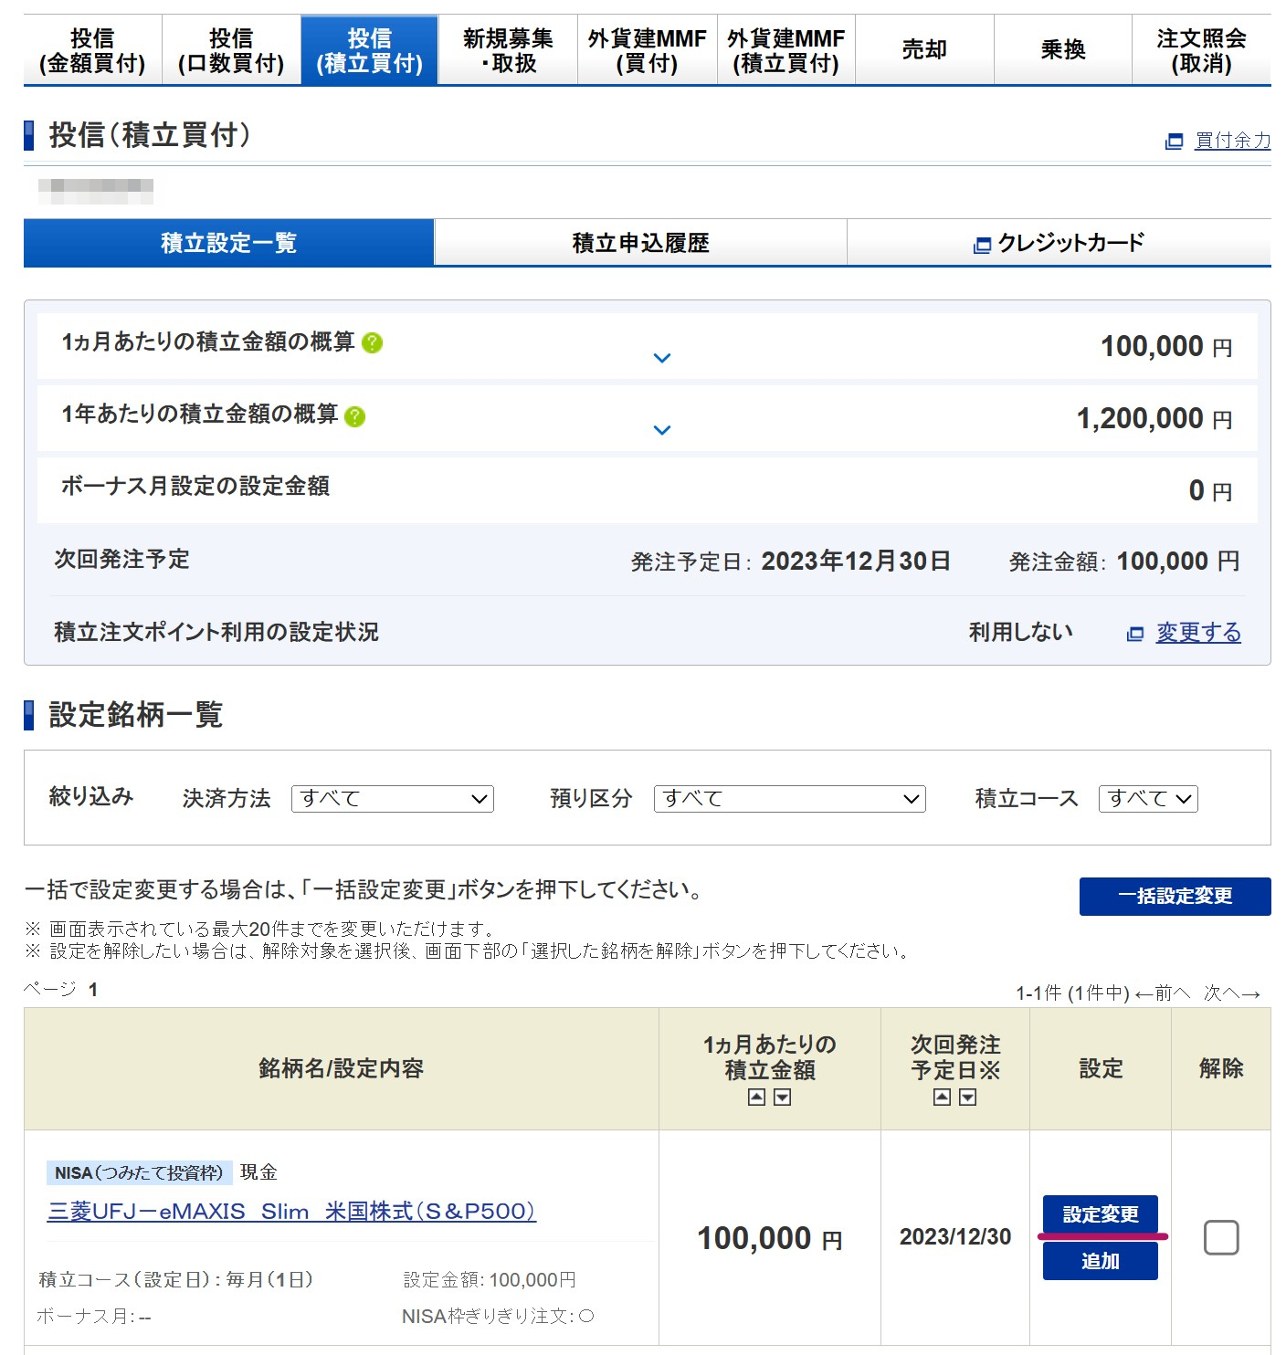Open the 投信(金額買付) tab
This screenshot has width=1286, height=1355.
click(92, 50)
